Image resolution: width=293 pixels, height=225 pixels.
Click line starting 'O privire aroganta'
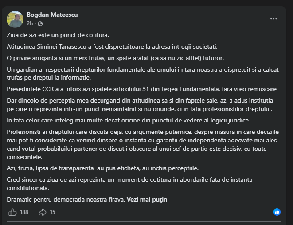click(115, 58)
